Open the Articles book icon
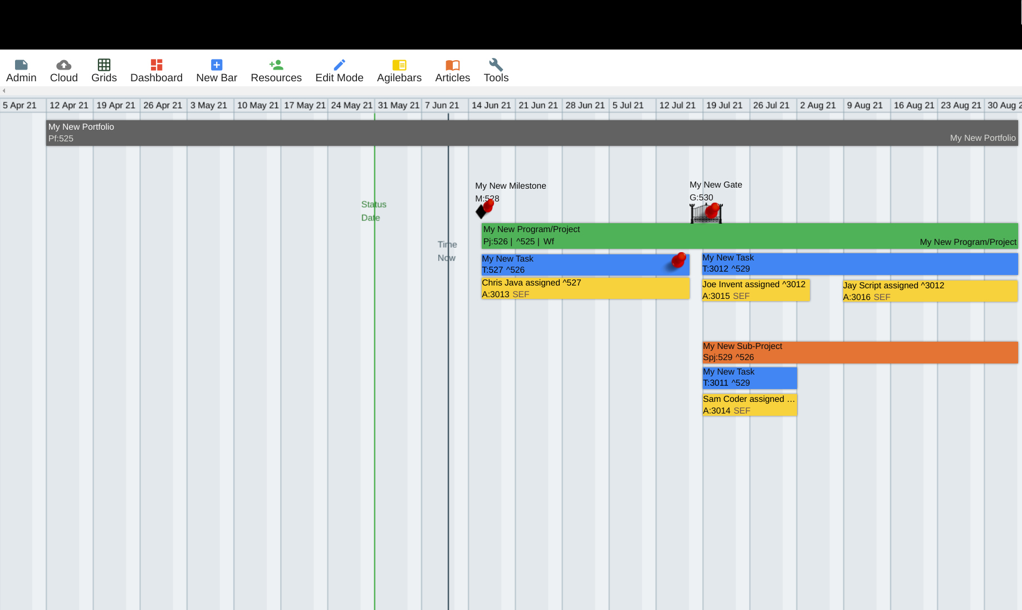This screenshot has height=610, width=1022. (452, 65)
